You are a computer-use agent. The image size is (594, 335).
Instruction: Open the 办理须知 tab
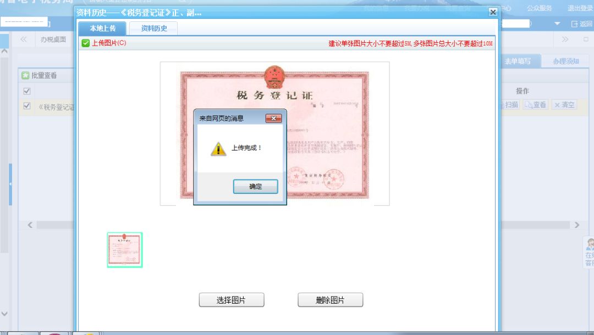pyautogui.click(x=565, y=62)
